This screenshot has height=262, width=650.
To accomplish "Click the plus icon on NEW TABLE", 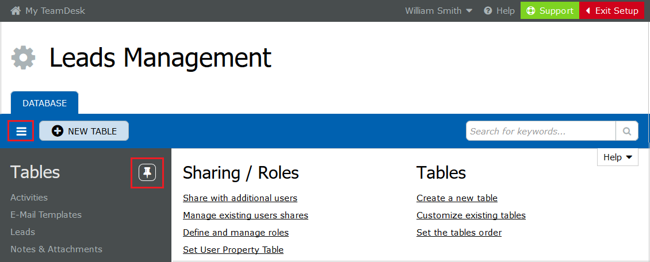I will (x=58, y=131).
